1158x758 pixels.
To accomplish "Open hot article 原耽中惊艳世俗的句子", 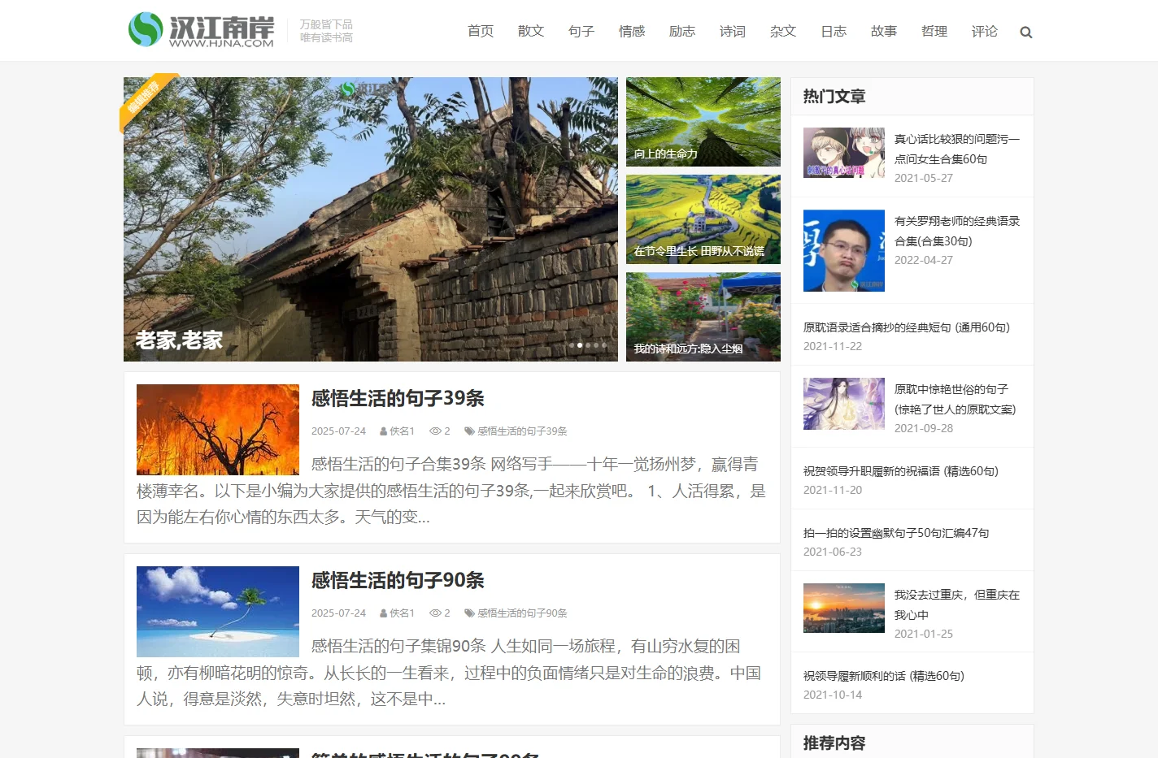I will pyautogui.click(x=956, y=400).
